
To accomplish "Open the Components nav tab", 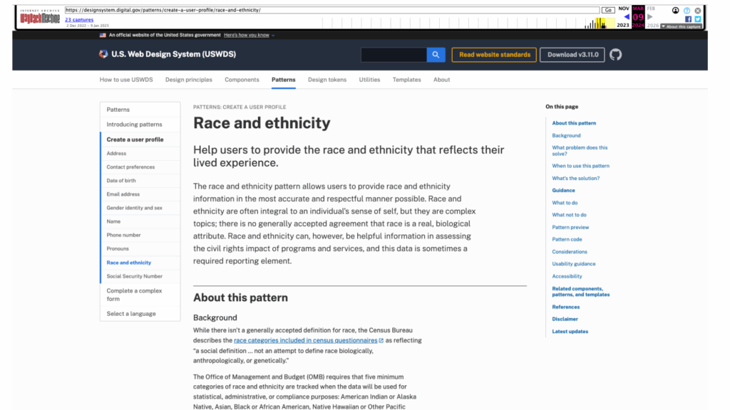I will pyautogui.click(x=242, y=80).
